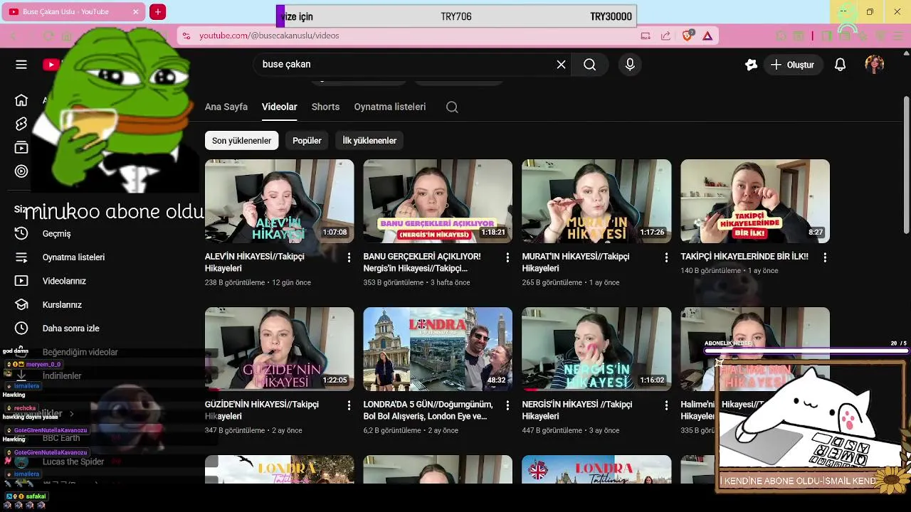911x512 pixels.
Task: Click the browser address bar URL
Action: coord(269,36)
